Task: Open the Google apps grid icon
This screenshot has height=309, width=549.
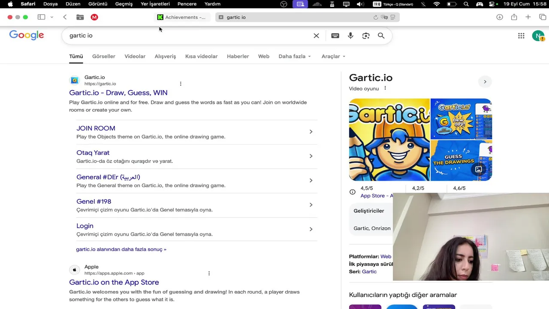Action: click(x=521, y=36)
